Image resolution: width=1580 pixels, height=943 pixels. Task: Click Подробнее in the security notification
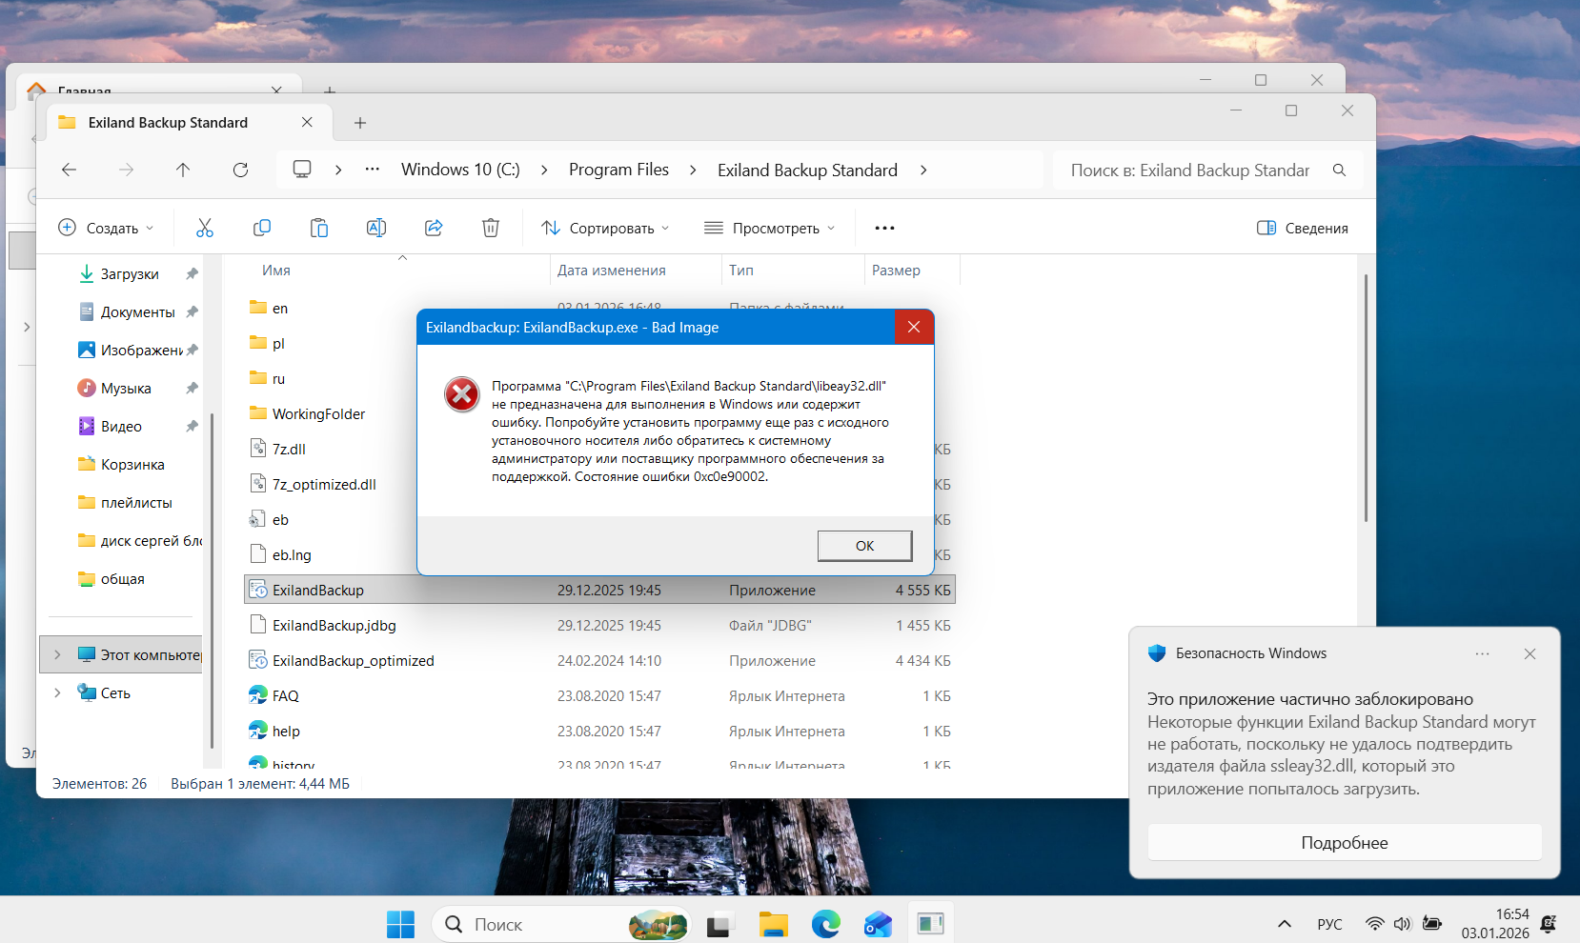click(x=1344, y=843)
